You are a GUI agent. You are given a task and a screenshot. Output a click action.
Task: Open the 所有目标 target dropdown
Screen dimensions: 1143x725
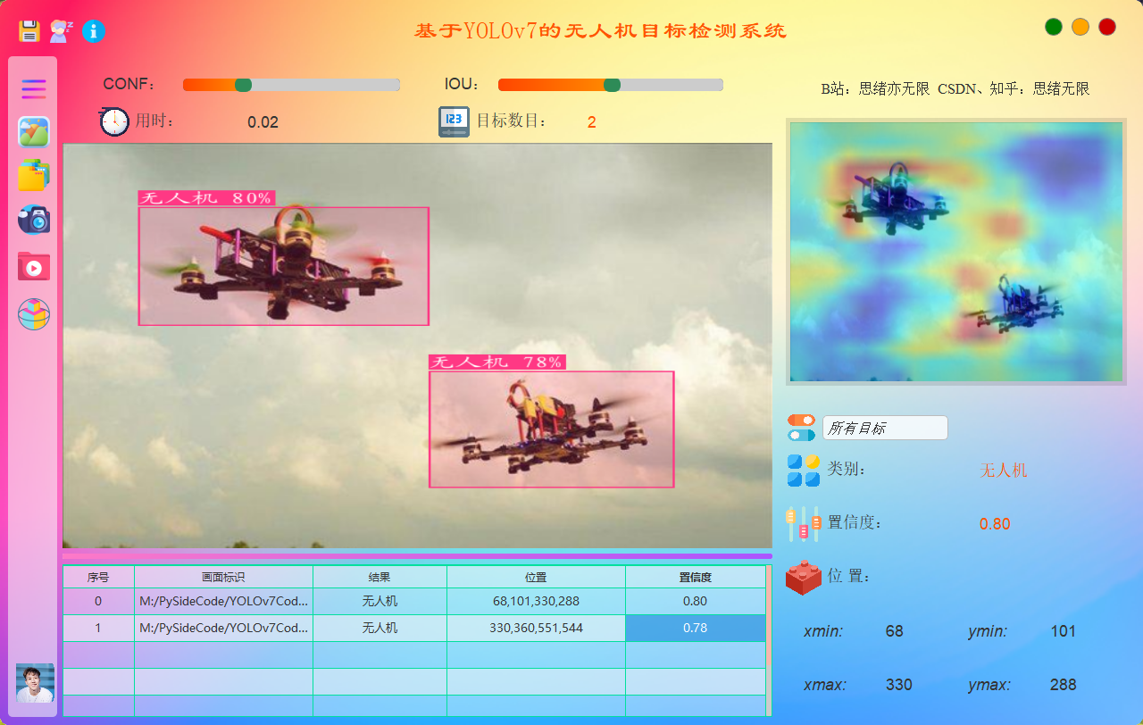(x=885, y=428)
